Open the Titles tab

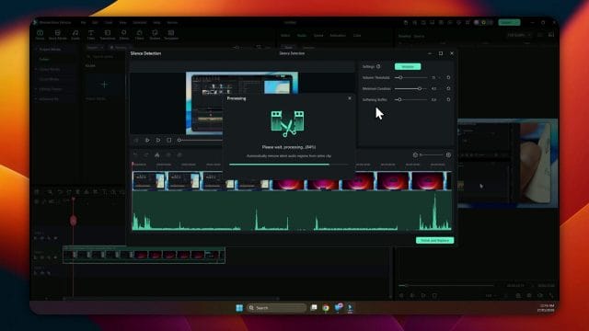point(91,35)
